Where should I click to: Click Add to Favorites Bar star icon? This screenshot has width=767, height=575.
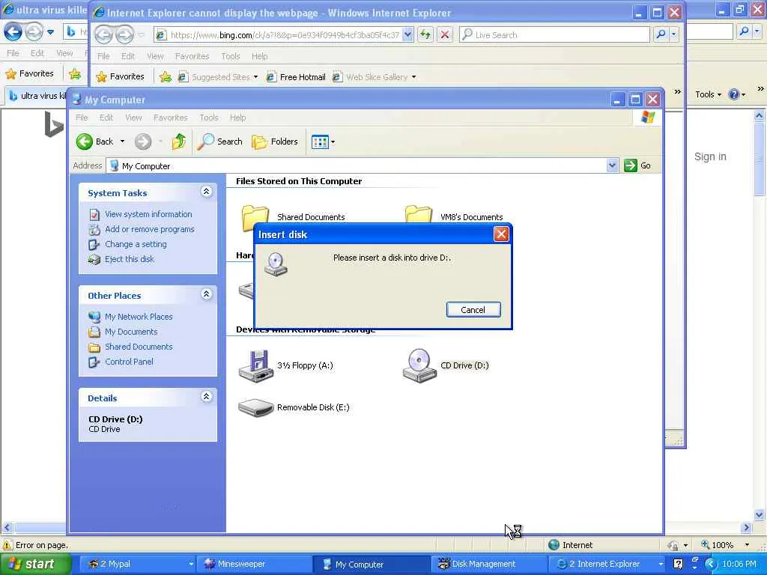(x=166, y=77)
